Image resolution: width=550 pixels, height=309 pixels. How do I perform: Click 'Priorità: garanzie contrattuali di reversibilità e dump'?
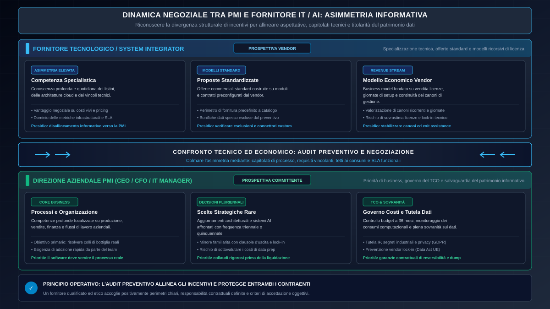click(412, 258)
